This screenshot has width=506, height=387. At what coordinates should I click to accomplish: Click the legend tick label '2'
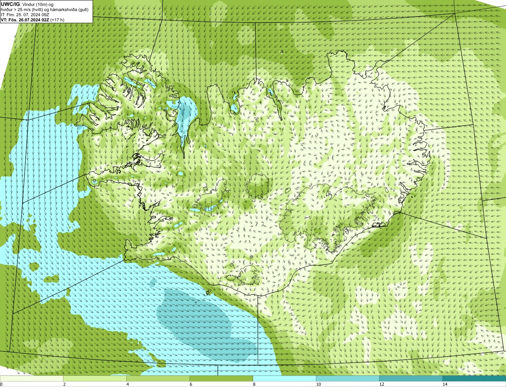pyautogui.click(x=64, y=384)
